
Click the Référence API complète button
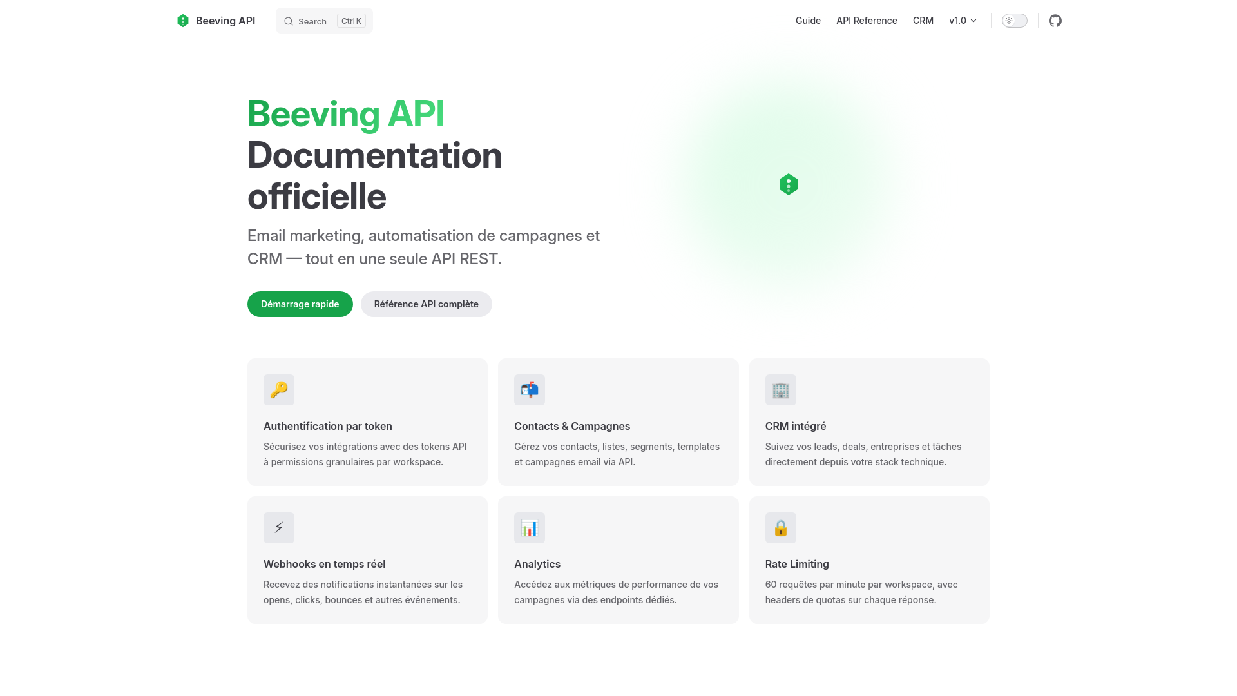(427, 304)
